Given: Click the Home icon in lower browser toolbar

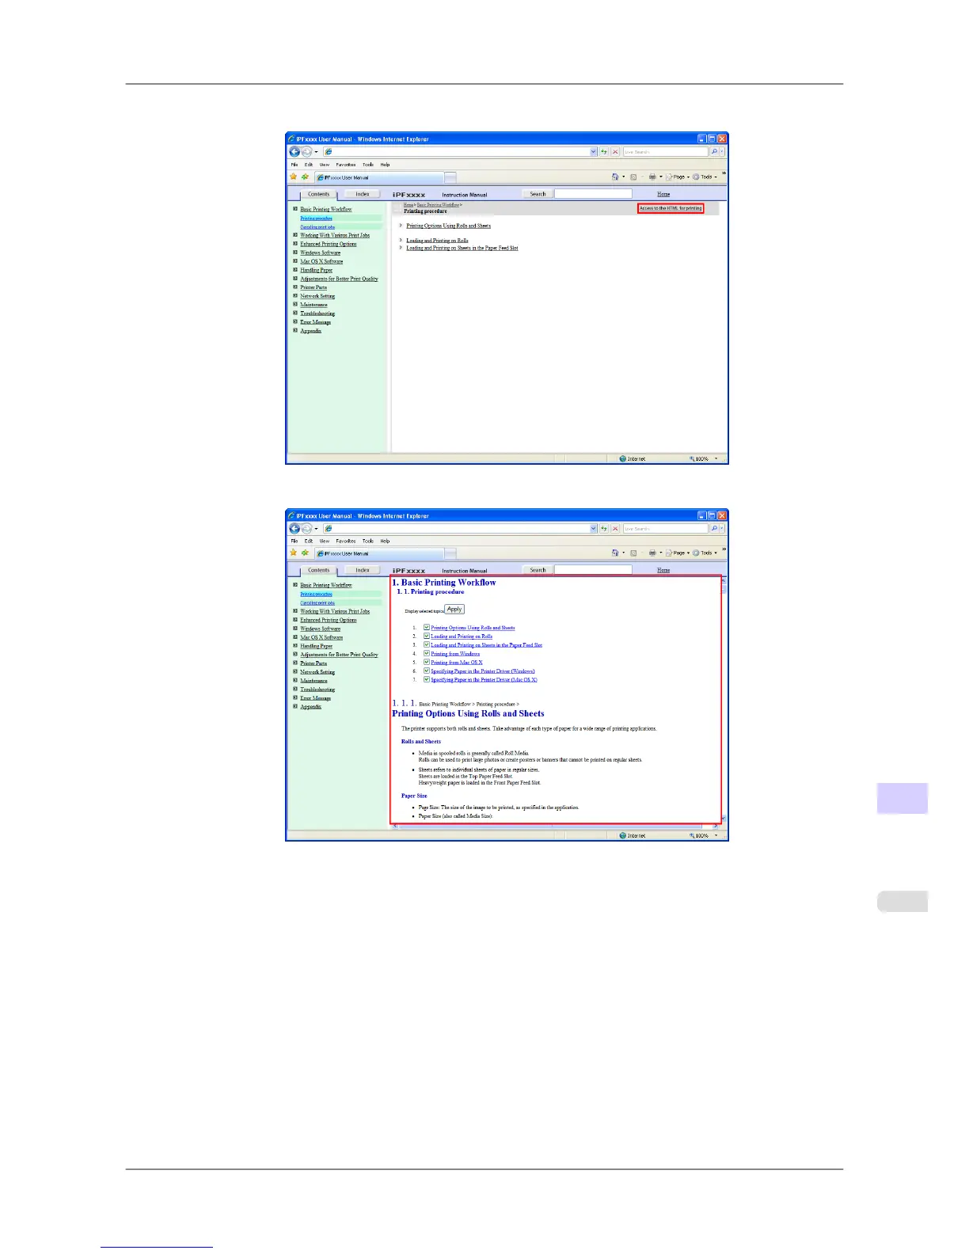Looking at the screenshot, I should (x=615, y=553).
